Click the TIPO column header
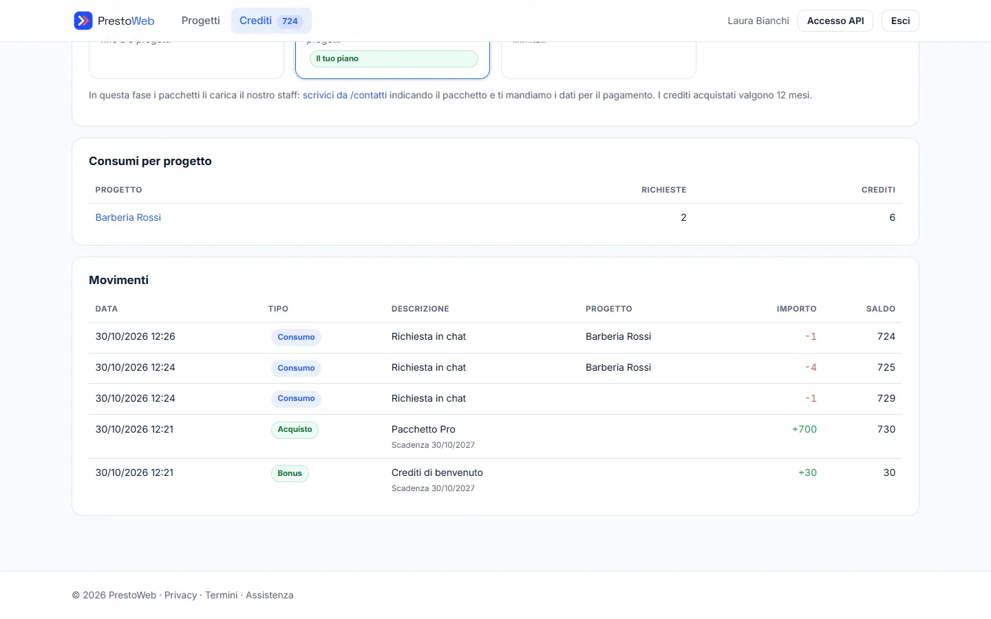Screen dimensions: 991x619 [278, 309]
